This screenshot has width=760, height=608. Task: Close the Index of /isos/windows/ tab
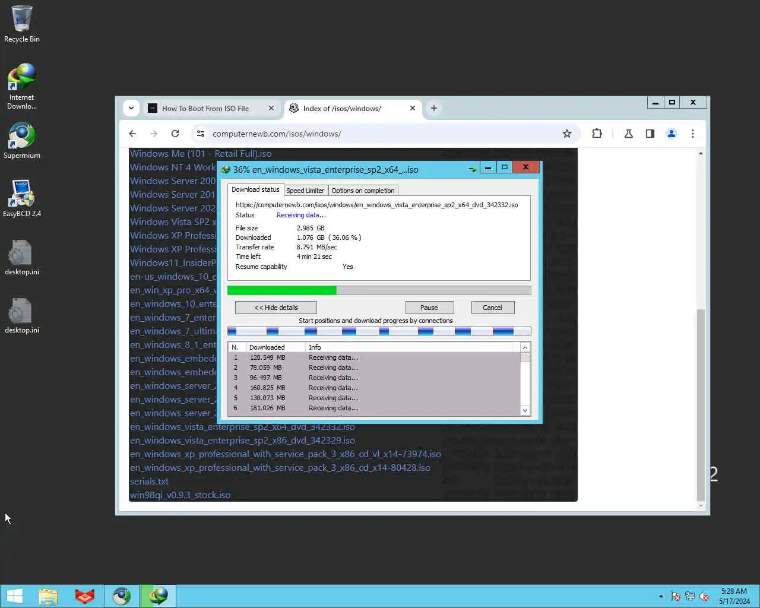[x=413, y=108]
